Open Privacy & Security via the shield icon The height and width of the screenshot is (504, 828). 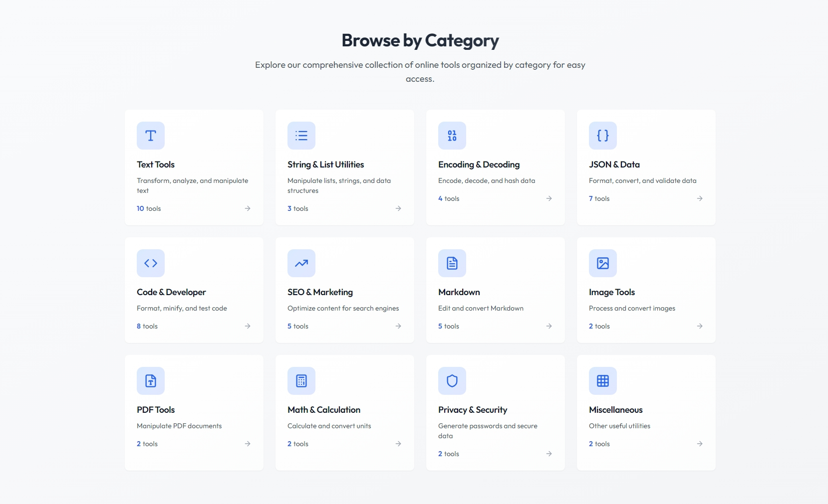452,380
